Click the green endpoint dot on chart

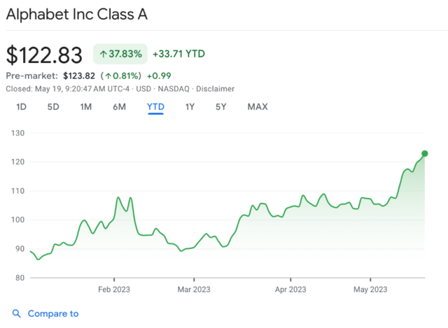[x=425, y=154]
